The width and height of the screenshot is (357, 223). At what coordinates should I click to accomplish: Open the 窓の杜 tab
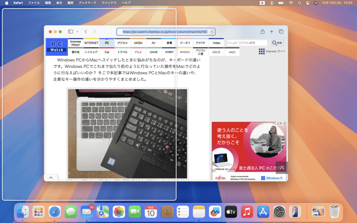click(x=75, y=52)
